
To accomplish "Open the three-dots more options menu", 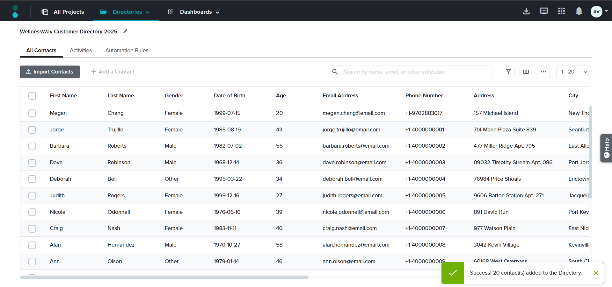I will [x=543, y=72].
